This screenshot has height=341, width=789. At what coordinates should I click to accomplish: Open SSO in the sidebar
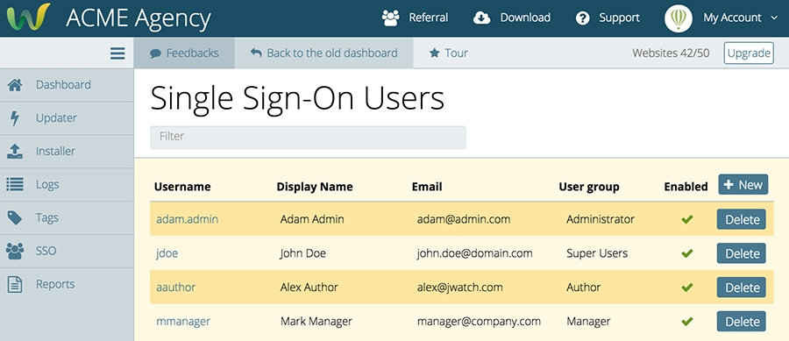click(x=67, y=251)
